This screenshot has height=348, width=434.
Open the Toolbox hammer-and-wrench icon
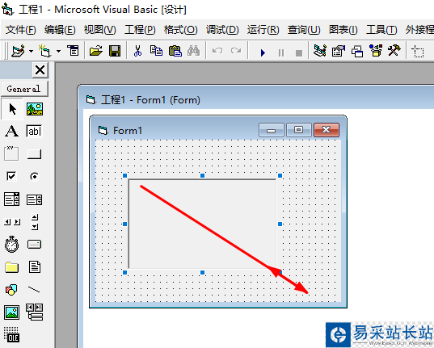[x=394, y=51]
